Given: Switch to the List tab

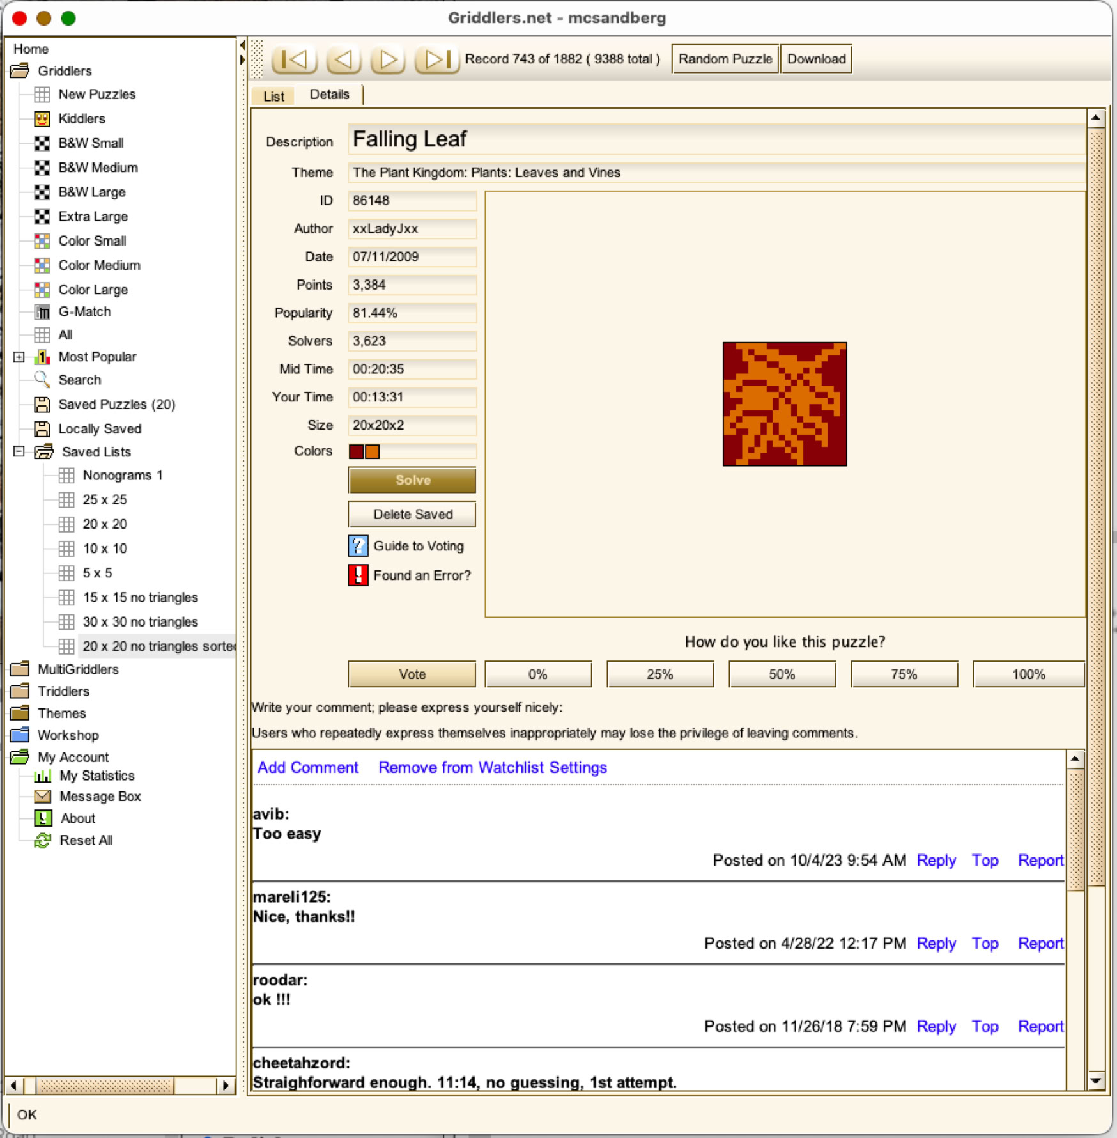Looking at the screenshot, I should tap(273, 96).
